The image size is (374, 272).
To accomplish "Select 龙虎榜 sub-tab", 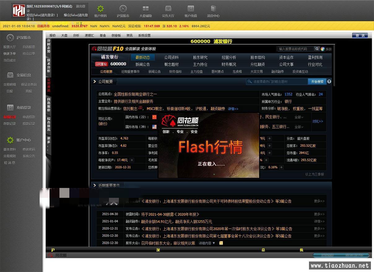I will [x=237, y=72].
